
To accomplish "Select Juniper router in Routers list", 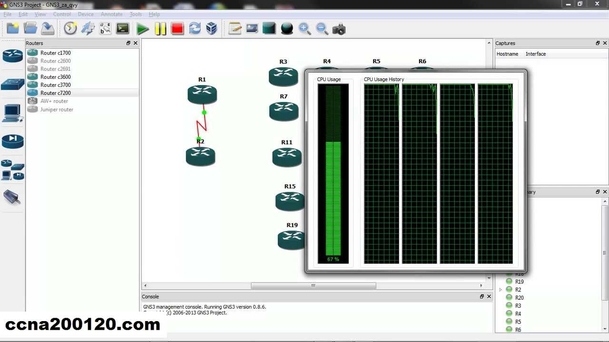I will (x=82, y=109).
